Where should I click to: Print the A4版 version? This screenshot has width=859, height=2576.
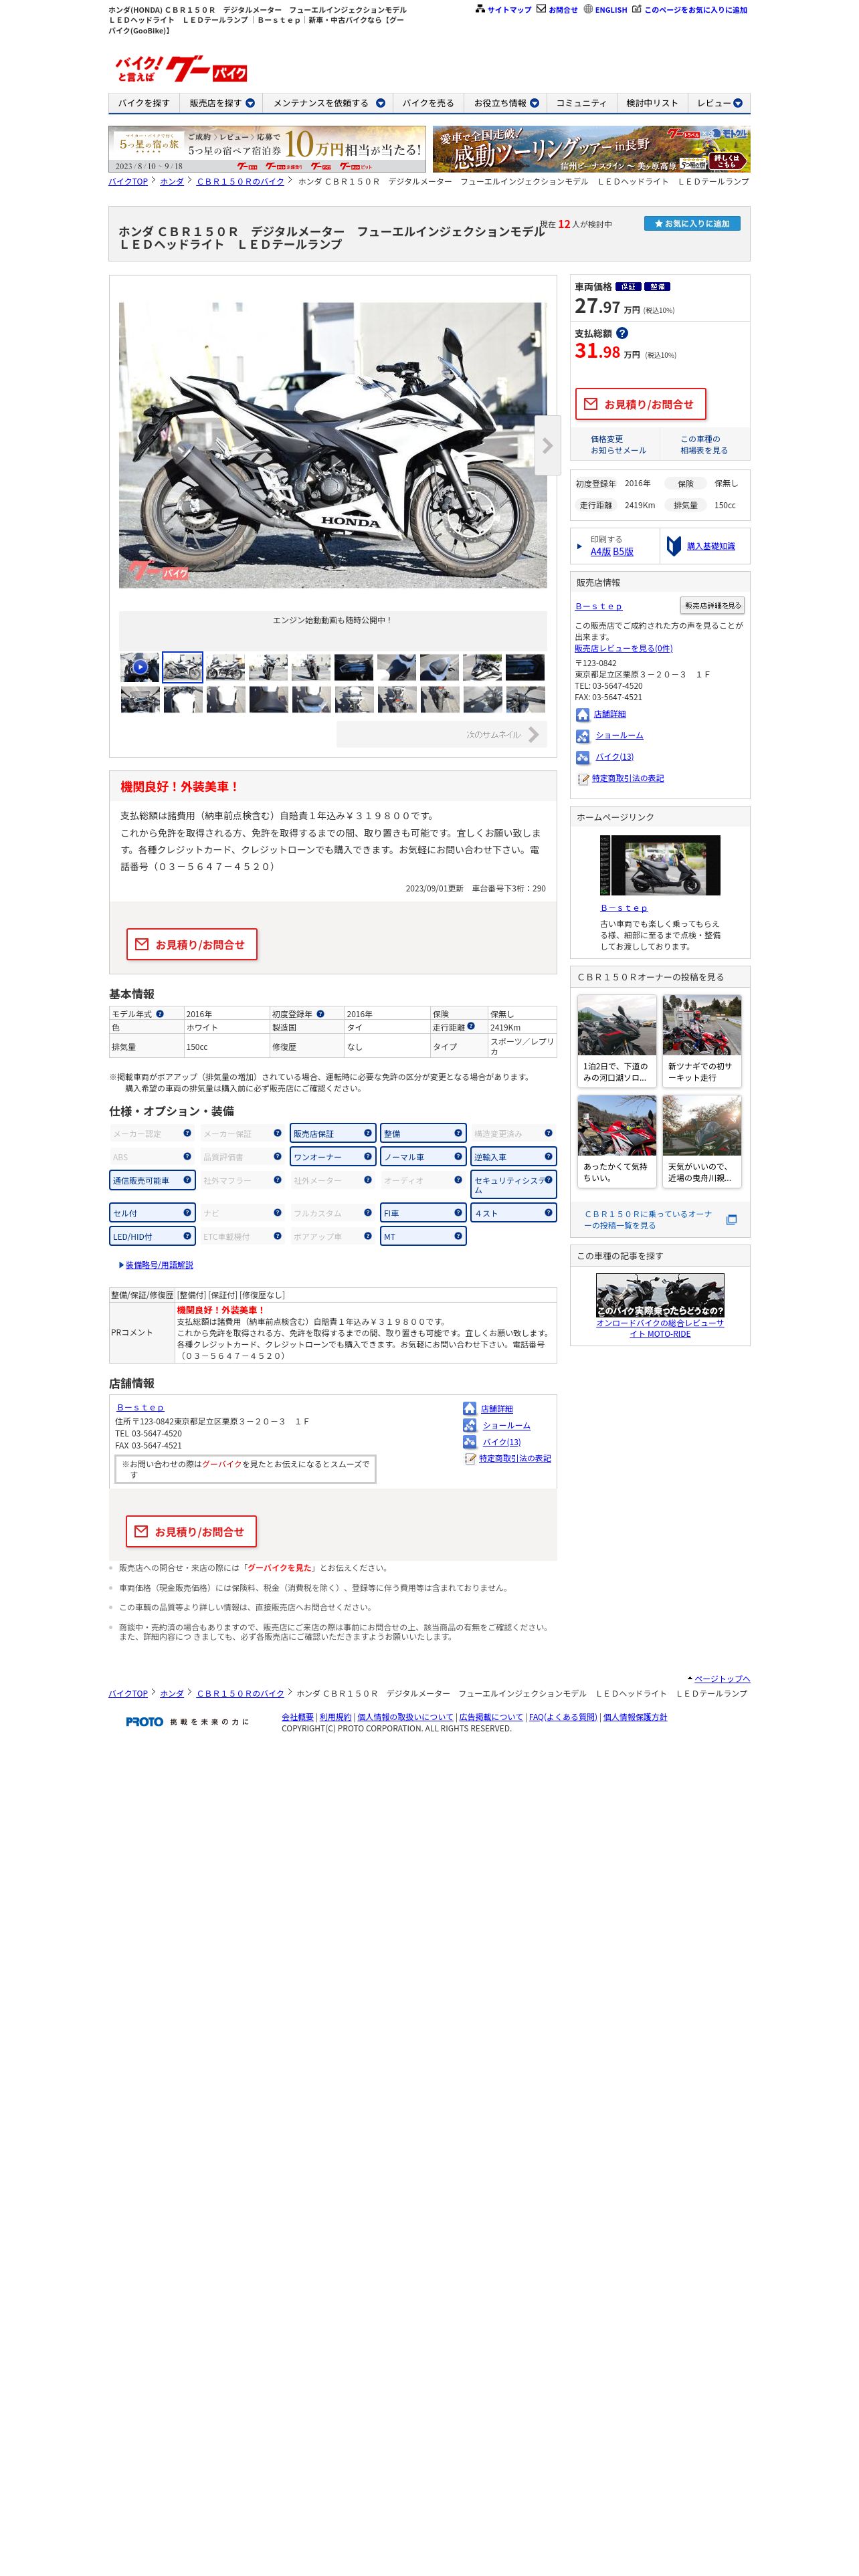pos(600,552)
